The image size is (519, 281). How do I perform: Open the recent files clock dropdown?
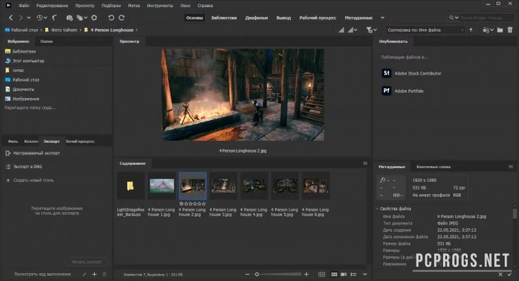(x=42, y=18)
